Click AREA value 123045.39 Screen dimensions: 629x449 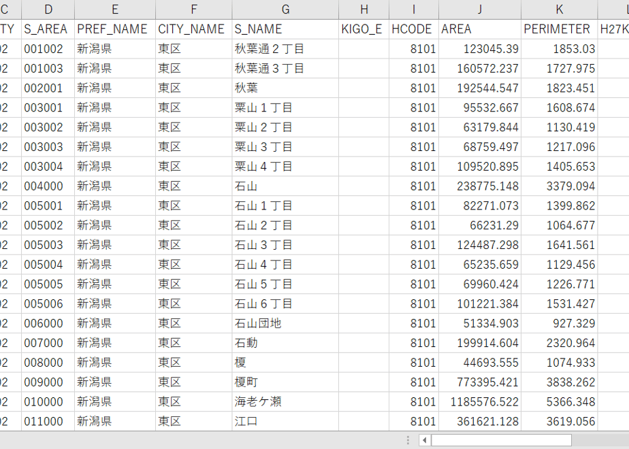[x=480, y=49]
